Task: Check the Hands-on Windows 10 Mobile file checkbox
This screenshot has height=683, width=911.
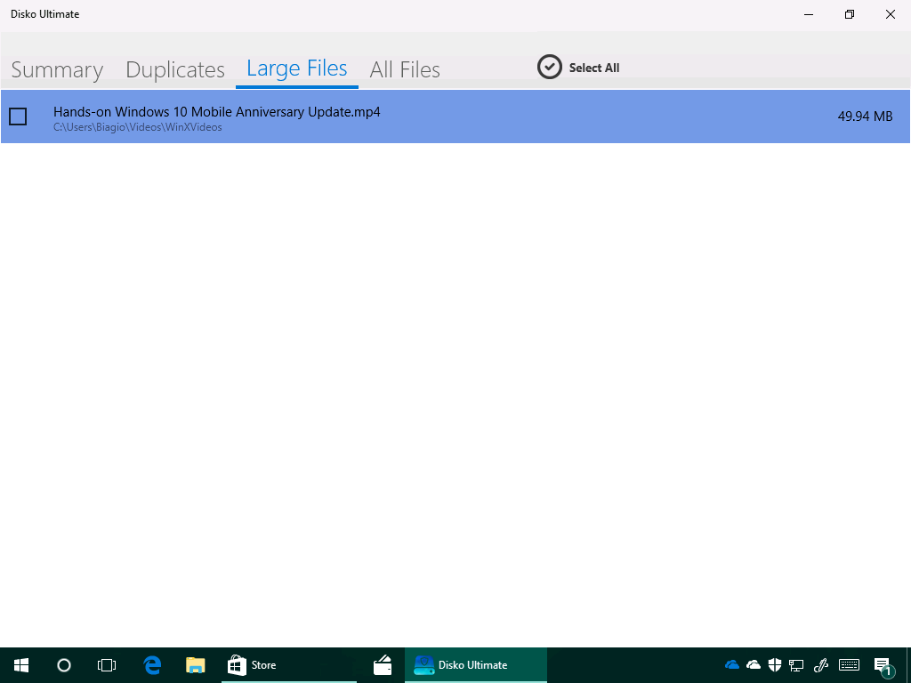Action: (18, 117)
